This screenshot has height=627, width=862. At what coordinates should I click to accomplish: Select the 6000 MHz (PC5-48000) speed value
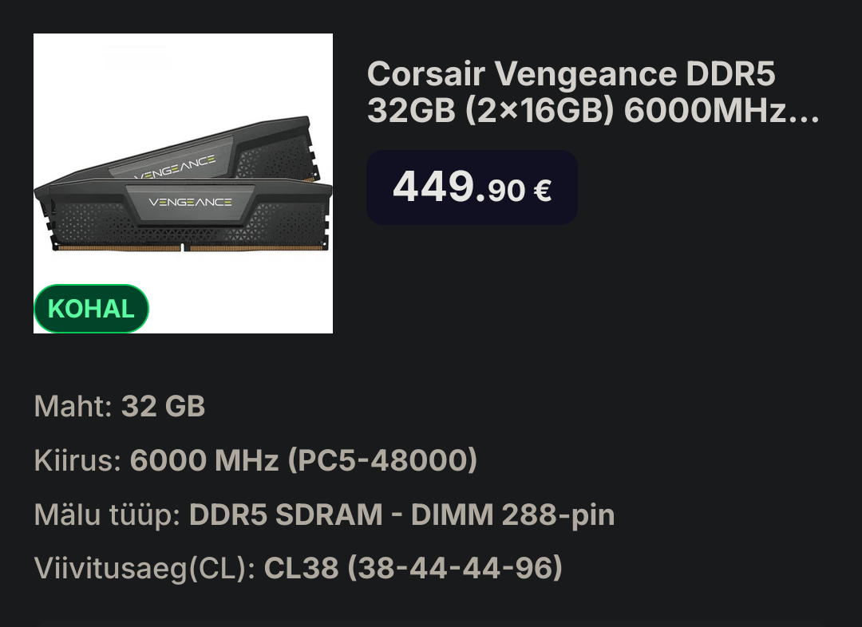pos(303,461)
